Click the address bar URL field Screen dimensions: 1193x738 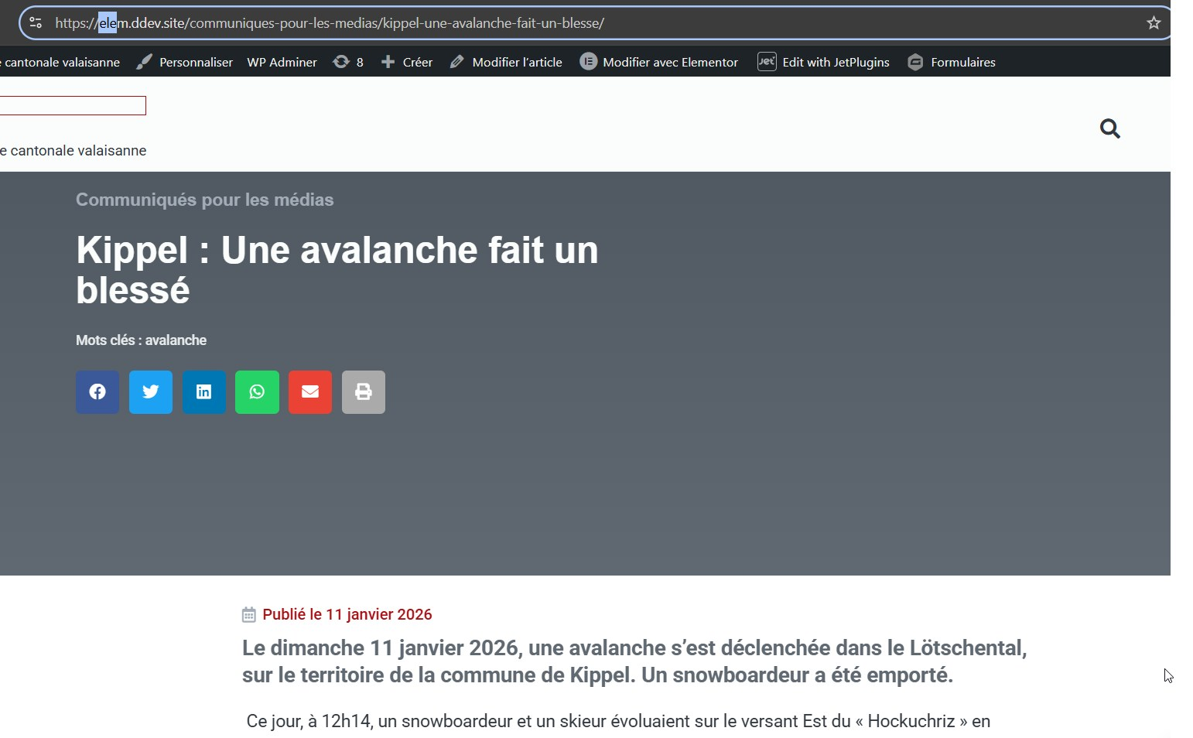point(596,23)
